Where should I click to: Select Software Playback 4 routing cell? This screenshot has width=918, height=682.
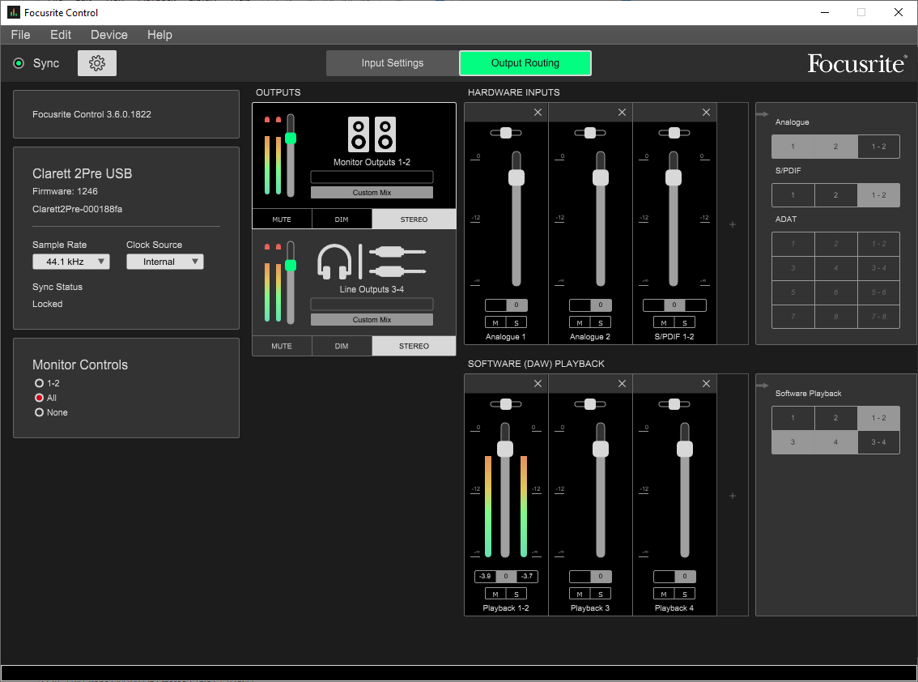(835, 442)
